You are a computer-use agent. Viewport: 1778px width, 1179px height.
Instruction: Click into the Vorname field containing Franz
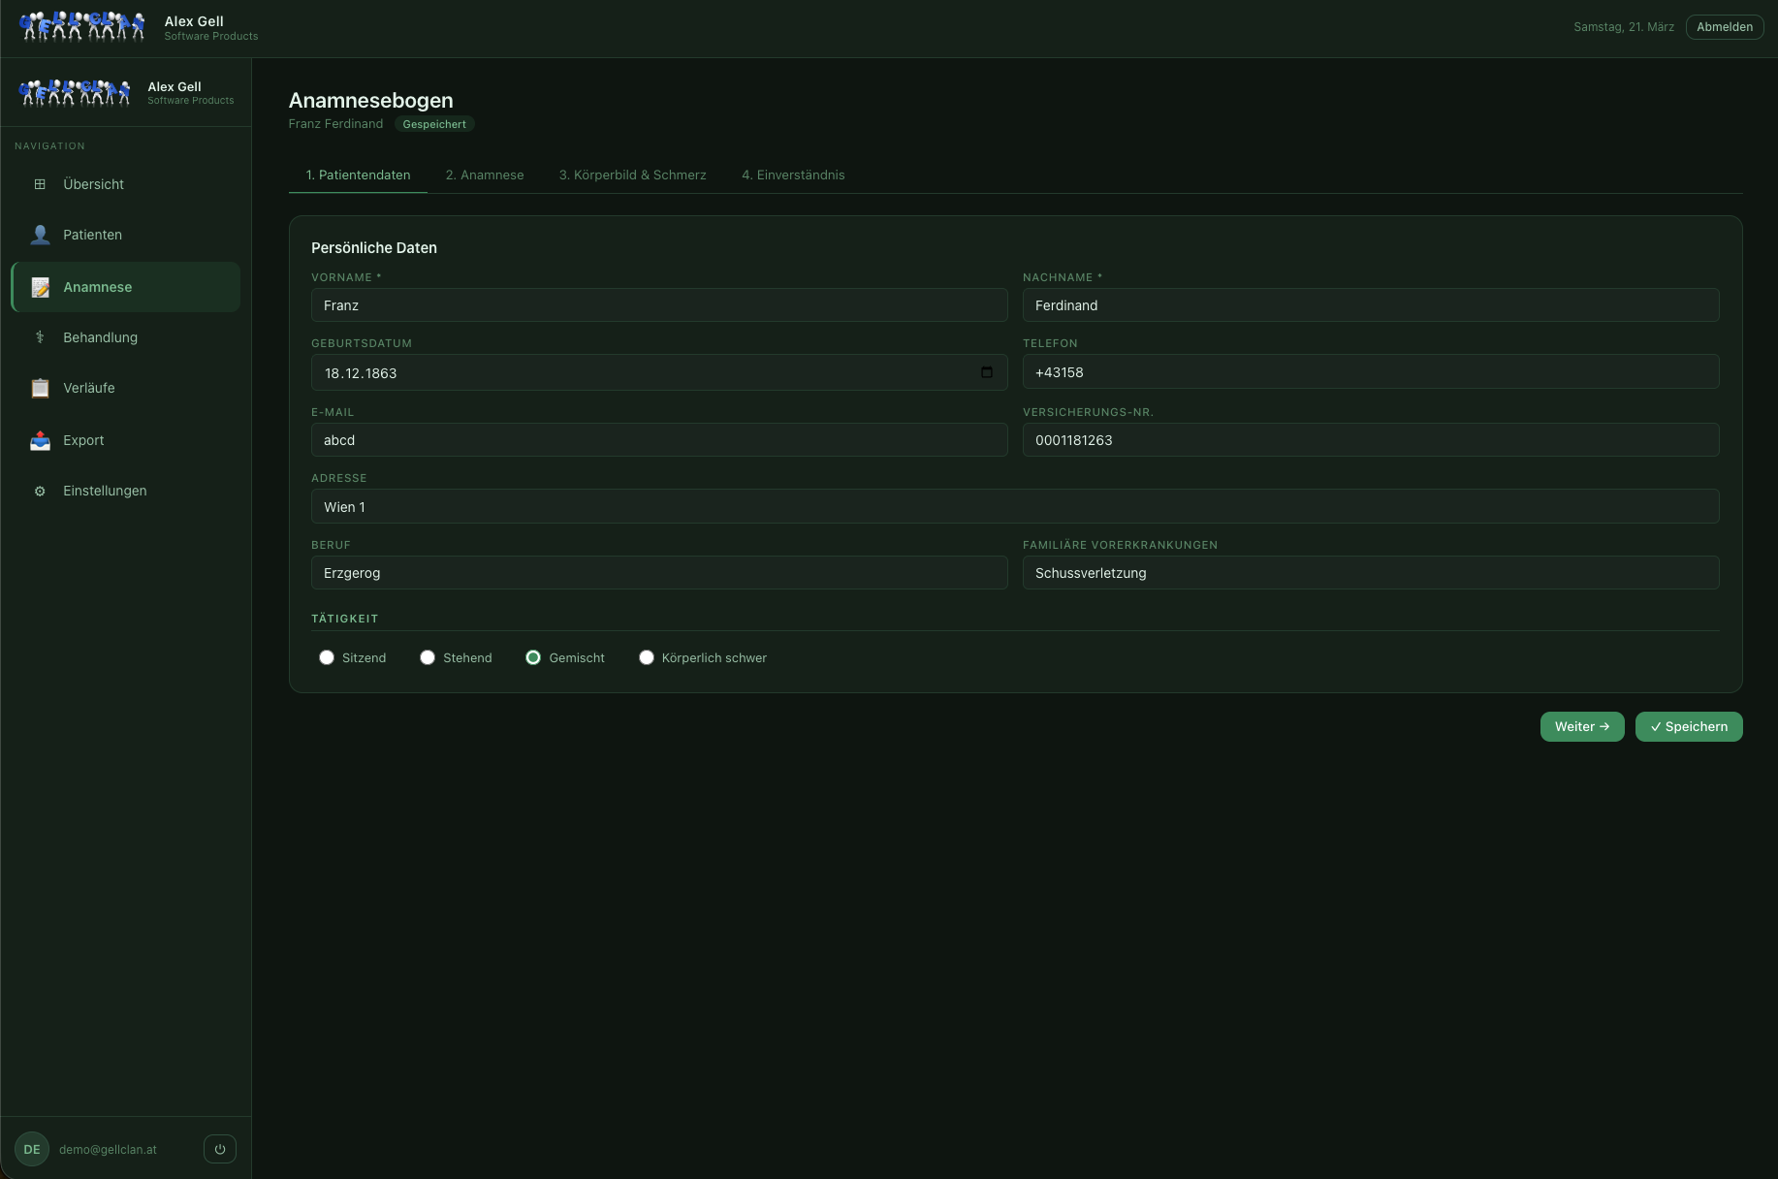point(659,305)
